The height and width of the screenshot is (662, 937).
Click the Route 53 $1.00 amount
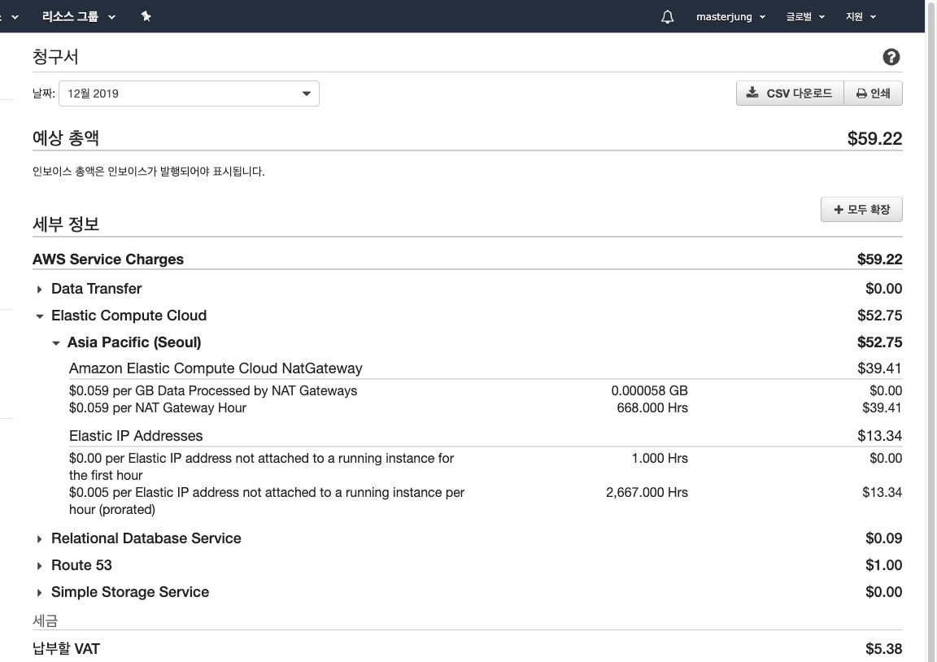click(884, 565)
